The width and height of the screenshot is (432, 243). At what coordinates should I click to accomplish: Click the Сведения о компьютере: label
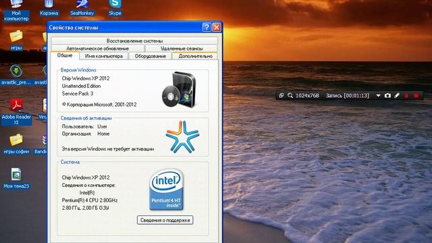pyautogui.click(x=88, y=185)
